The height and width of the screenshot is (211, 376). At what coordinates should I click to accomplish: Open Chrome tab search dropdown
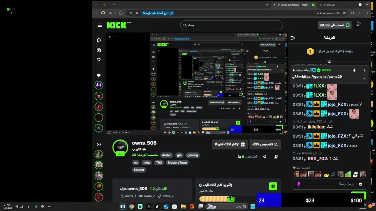tap(367, 5)
